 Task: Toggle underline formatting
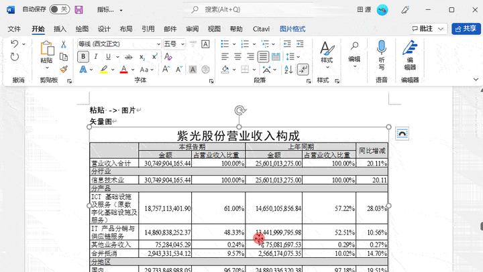pyautogui.click(x=108, y=57)
